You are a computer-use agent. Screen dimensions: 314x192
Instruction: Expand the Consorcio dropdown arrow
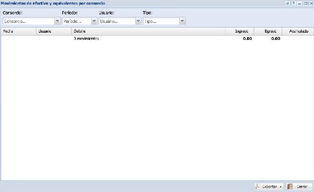click(57, 21)
